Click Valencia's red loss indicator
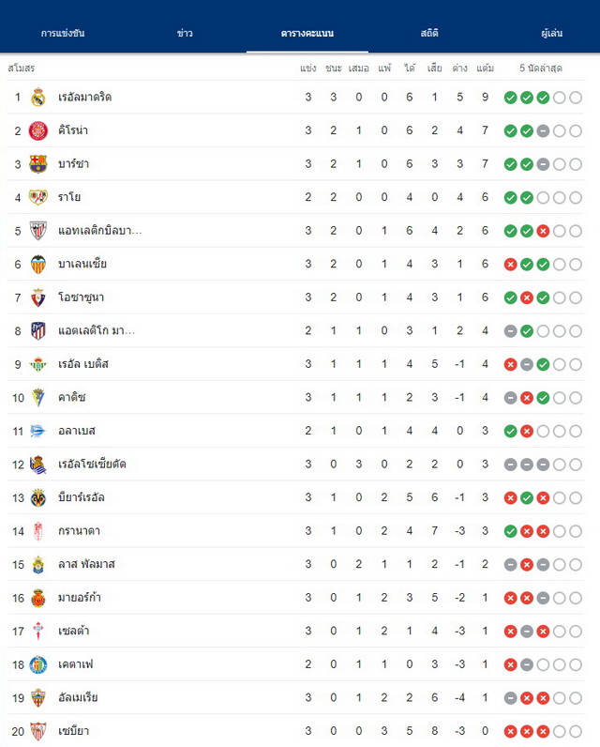Image resolution: width=600 pixels, height=747 pixels. click(511, 265)
